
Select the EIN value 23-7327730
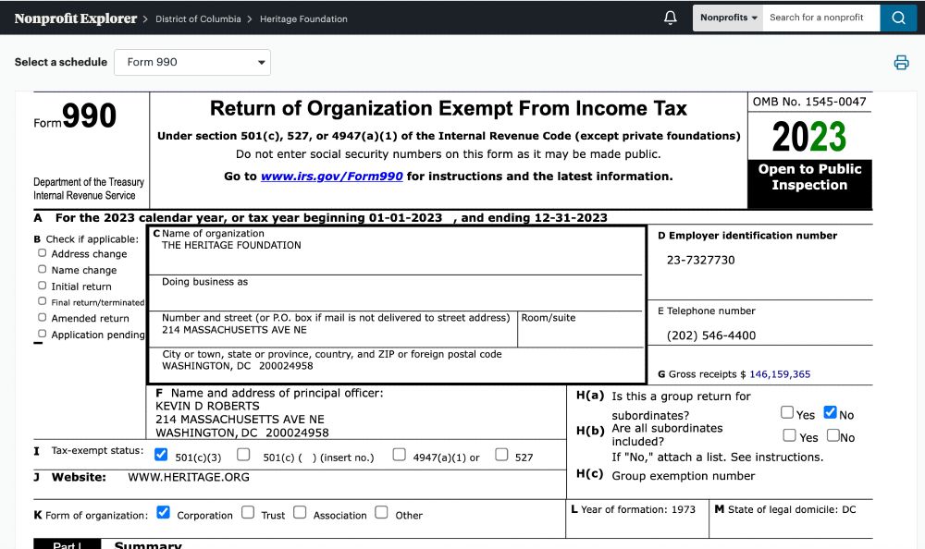tap(700, 260)
